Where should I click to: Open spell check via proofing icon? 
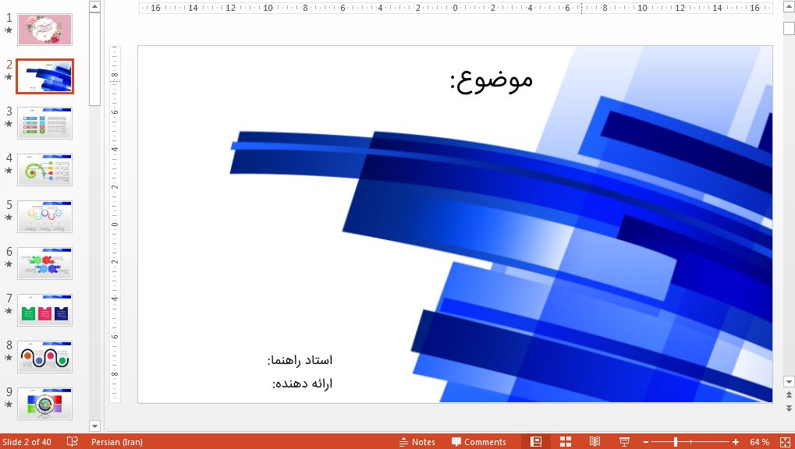pos(71,441)
